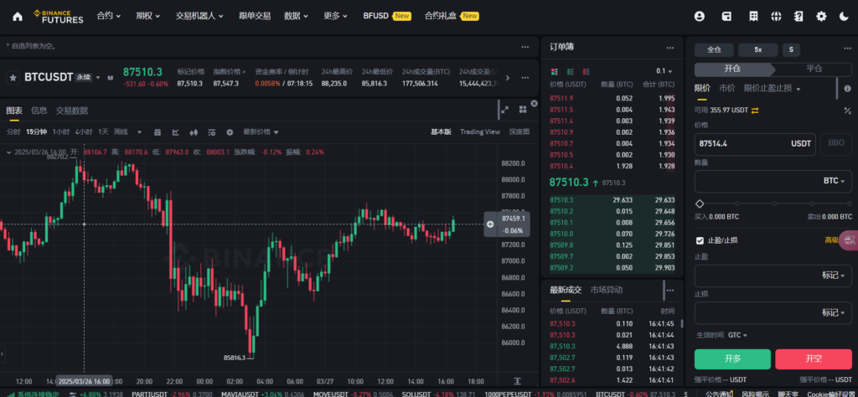Screen dimensions: 858x397
Task: Select the 平仓 close position toggle
Action: point(813,69)
